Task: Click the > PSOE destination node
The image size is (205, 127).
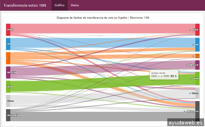Action: click(197, 30)
